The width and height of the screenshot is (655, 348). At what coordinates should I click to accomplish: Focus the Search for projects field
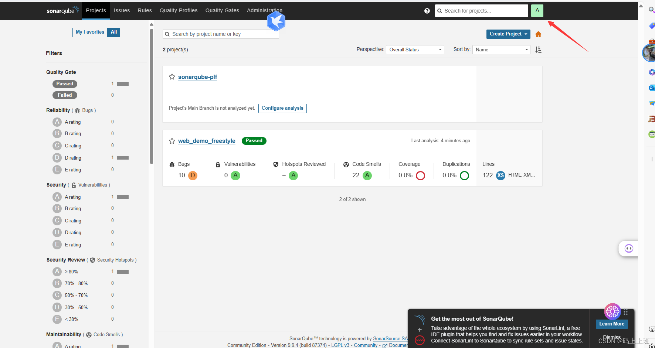(482, 11)
